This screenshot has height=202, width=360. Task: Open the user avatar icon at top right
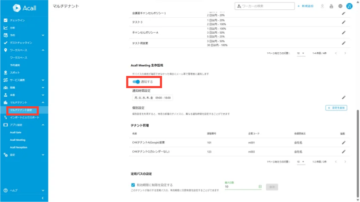[349, 6]
